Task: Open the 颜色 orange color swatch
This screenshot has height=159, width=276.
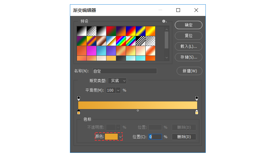Action: click(x=111, y=137)
